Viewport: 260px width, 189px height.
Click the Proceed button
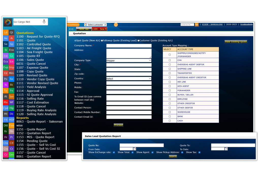pyautogui.click(x=118, y=125)
